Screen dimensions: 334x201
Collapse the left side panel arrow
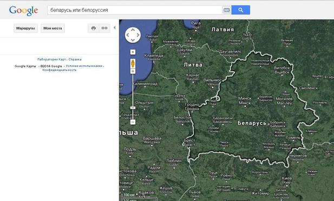115,27
